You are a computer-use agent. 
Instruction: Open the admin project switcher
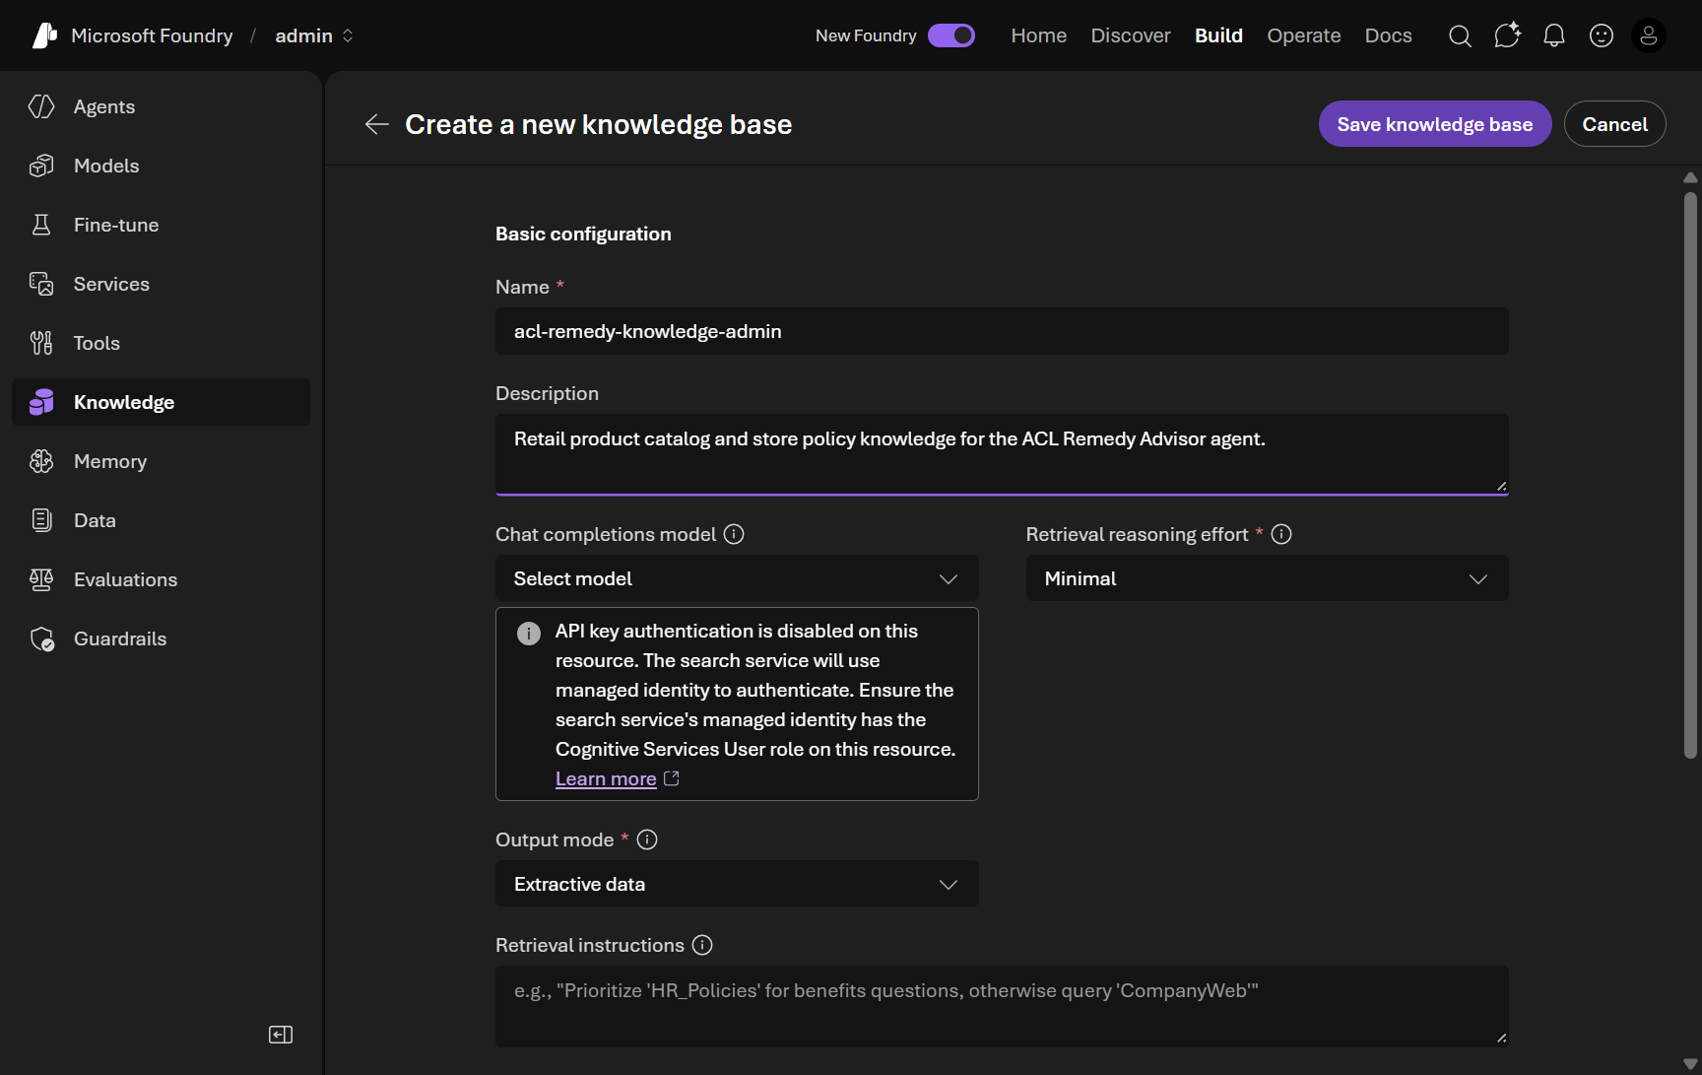tap(314, 35)
